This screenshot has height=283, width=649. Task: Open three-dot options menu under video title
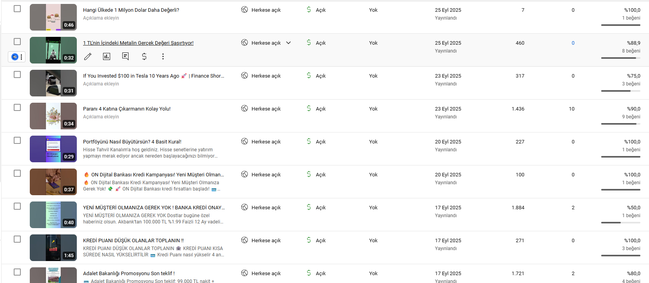click(163, 56)
